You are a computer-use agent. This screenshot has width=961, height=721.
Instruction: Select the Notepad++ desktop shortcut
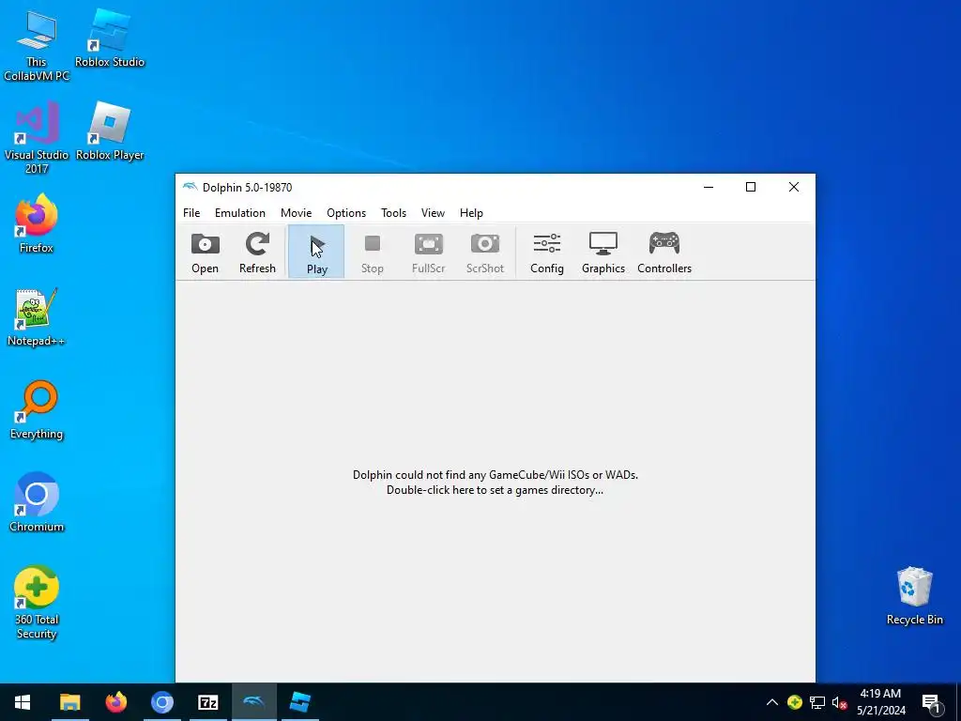click(37, 317)
